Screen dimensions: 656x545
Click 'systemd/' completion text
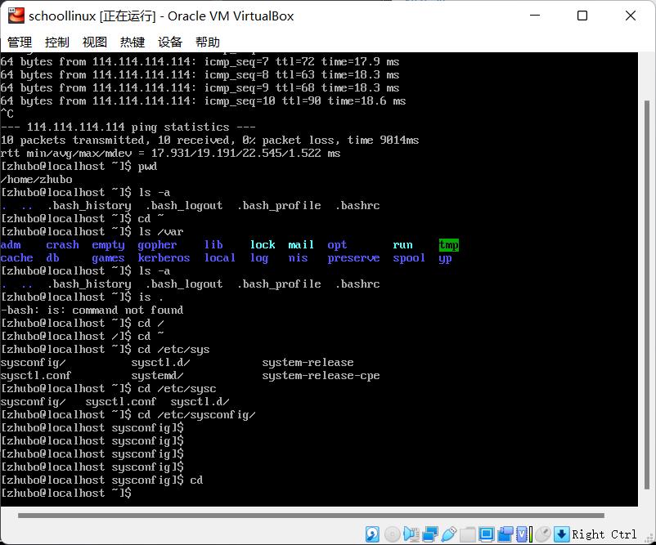pyautogui.click(x=157, y=376)
